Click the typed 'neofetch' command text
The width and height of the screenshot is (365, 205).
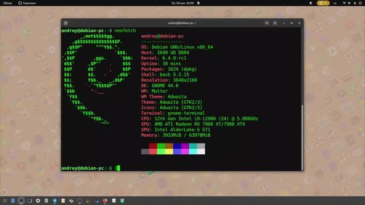(x=125, y=30)
